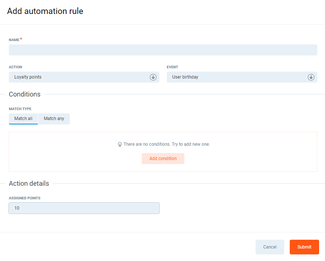This screenshot has width=325, height=261.
Task: Select the Match all option
Action: [x=23, y=119]
